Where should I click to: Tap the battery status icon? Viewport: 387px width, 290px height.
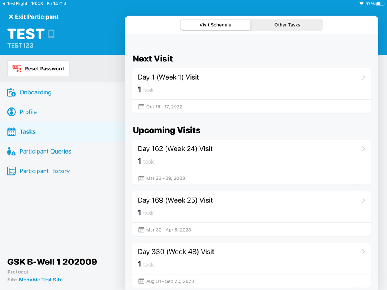(380, 4)
